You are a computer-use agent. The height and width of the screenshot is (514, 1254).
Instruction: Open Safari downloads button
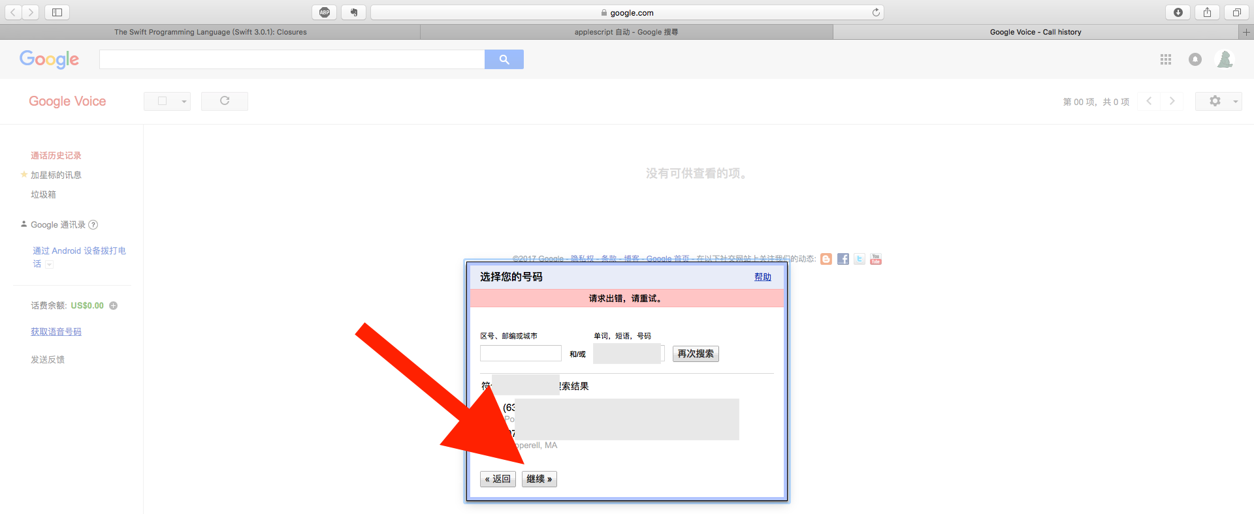tap(1178, 12)
